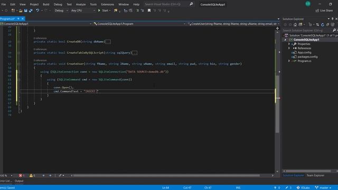Screen dimensions: 338x190
Task: Switch to the Solution Explorer bottom tab
Action: [x=294, y=175]
